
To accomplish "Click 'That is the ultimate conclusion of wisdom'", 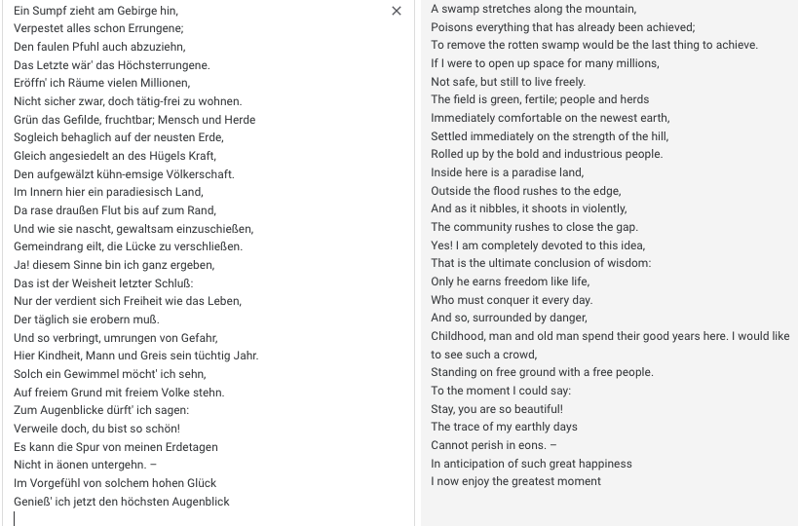I will click(541, 263).
